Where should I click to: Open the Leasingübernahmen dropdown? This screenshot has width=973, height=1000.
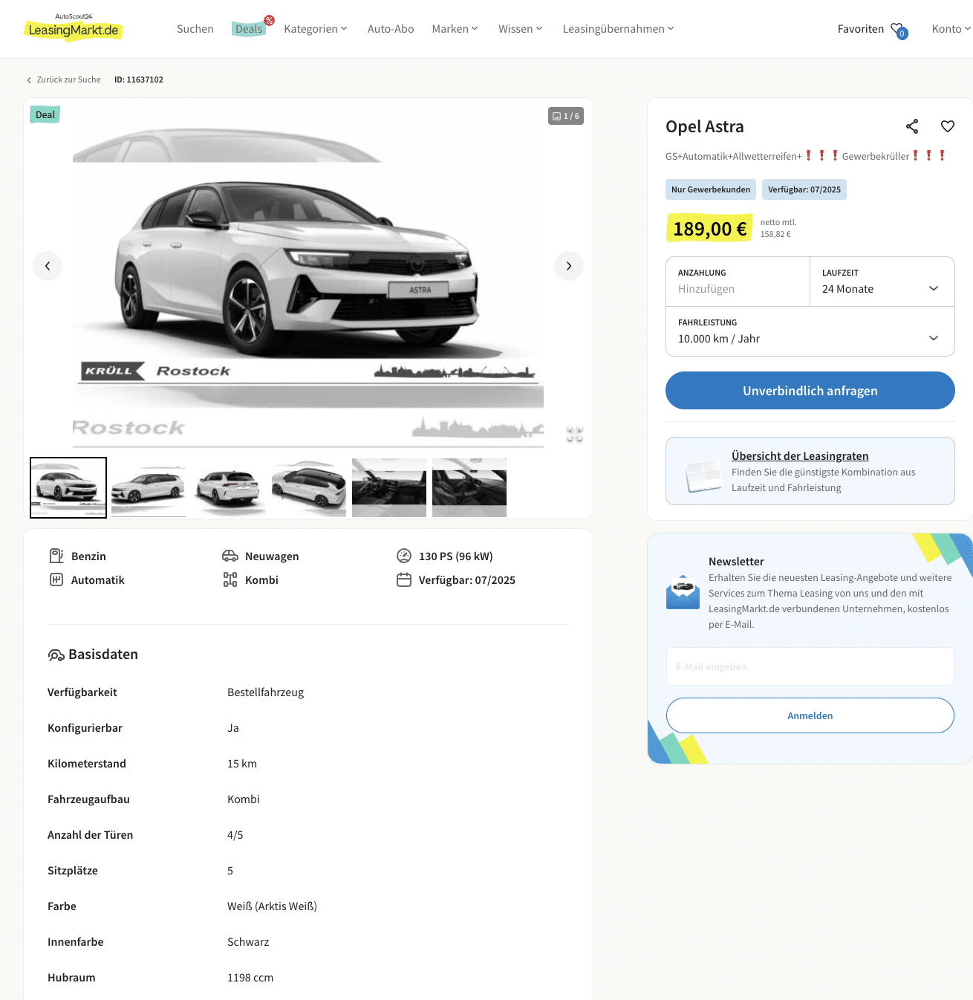[x=618, y=29]
